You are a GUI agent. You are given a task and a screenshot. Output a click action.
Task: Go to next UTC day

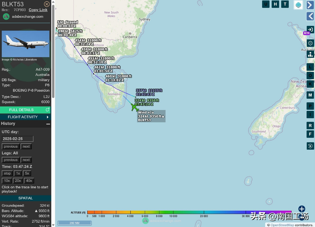pyautogui.click(x=26, y=146)
